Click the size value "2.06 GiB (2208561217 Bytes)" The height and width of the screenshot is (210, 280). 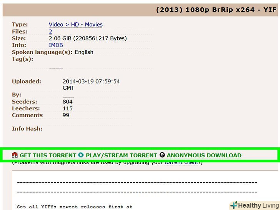pyautogui.click(x=88, y=38)
